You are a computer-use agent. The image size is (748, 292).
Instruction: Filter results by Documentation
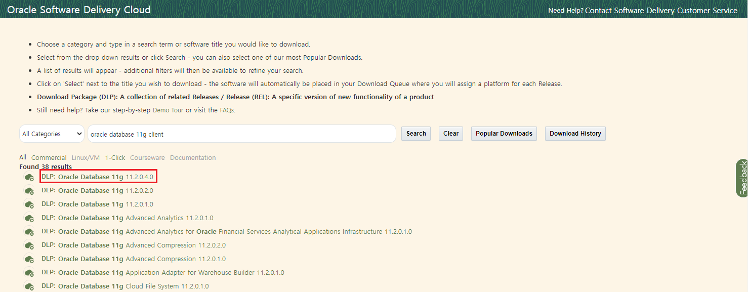[193, 158]
